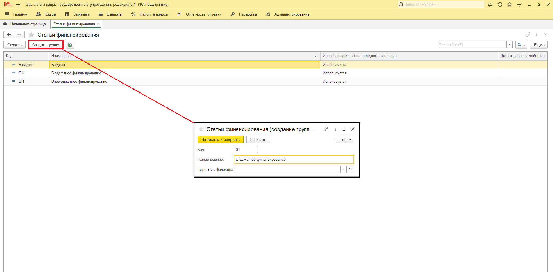This screenshot has height=272, width=553.
Task: Maximize the group creation dialog
Action: (344, 129)
